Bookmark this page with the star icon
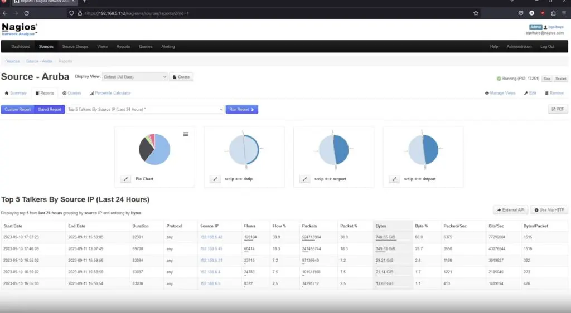This screenshot has height=313, width=571. coord(476,13)
